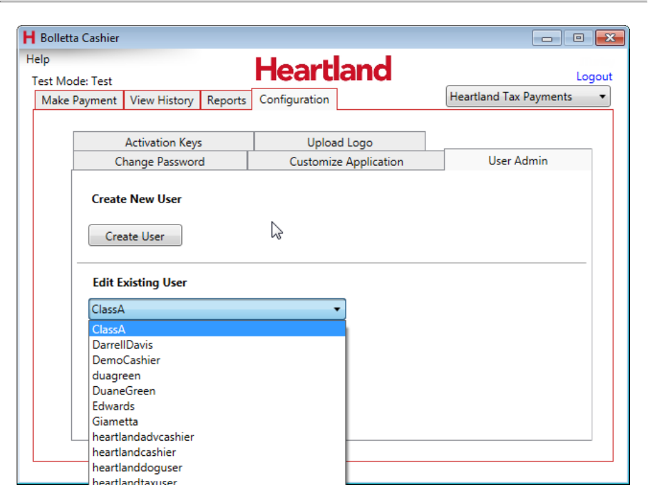Close the Bolletta Cashier window
Image resolution: width=648 pixels, height=485 pixels.
point(610,38)
